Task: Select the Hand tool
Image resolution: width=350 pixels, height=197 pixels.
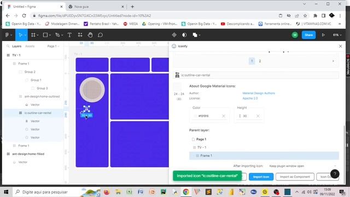Action: click(90, 35)
